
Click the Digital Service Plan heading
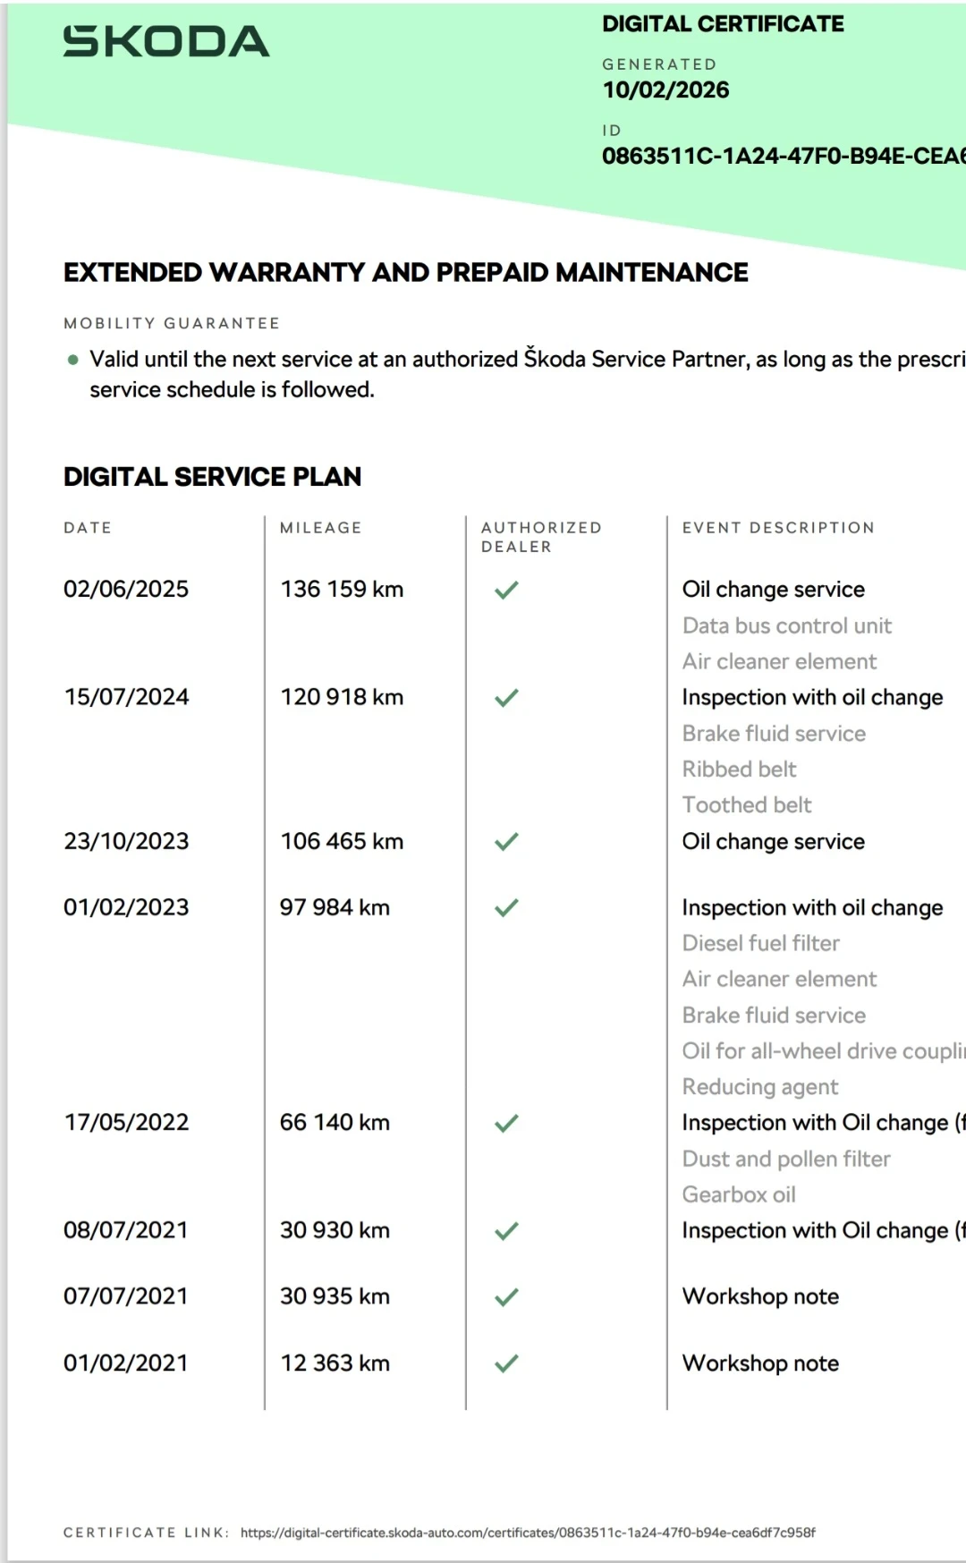(212, 477)
